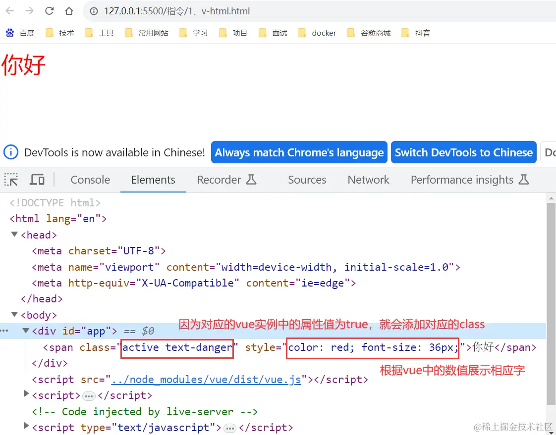
Task: Click the address bar URL field
Action: tap(319, 11)
